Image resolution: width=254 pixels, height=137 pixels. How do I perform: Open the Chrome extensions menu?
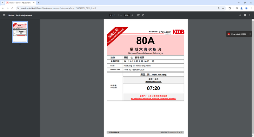[x=230, y=8]
